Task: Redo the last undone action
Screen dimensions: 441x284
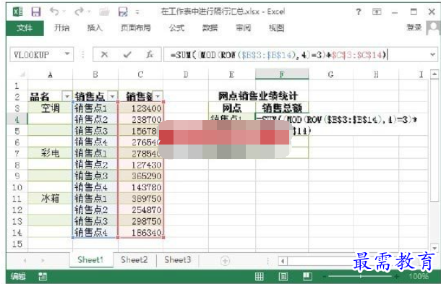Action: click(x=79, y=12)
